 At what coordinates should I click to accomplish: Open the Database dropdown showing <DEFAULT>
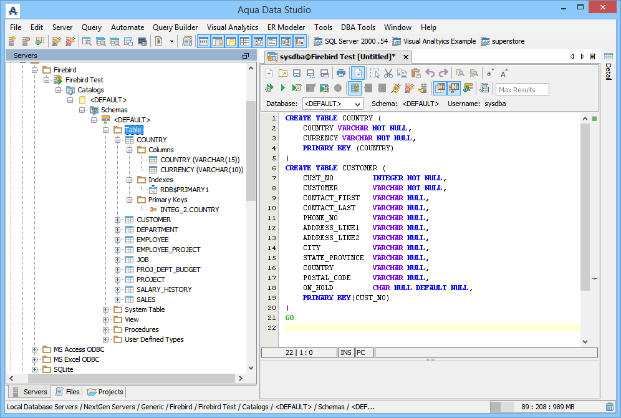332,104
